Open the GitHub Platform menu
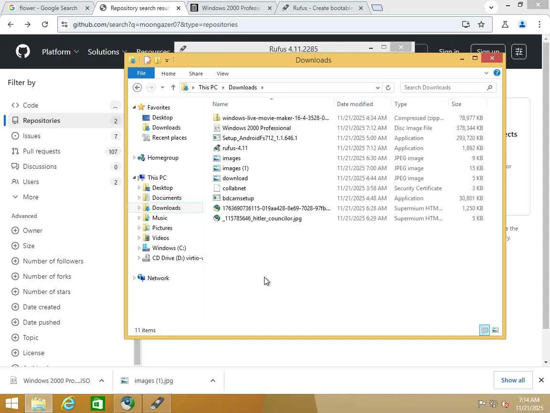Screen dimensions: 550x413 point(60,52)
